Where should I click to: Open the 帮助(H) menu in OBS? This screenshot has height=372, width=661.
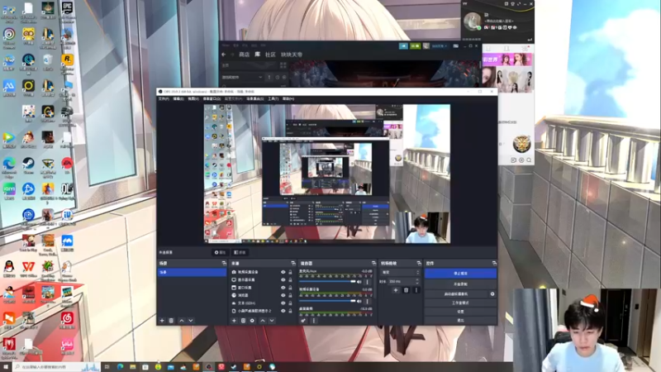pyautogui.click(x=288, y=98)
